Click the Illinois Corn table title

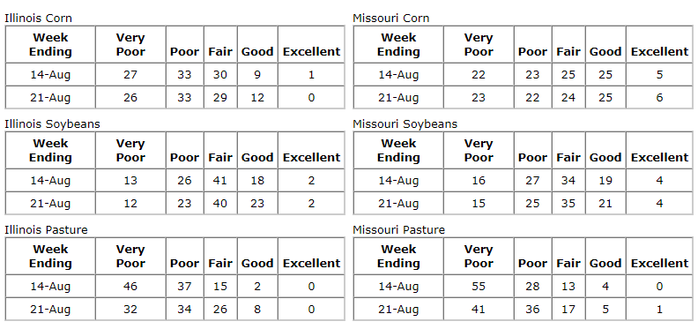click(x=38, y=19)
